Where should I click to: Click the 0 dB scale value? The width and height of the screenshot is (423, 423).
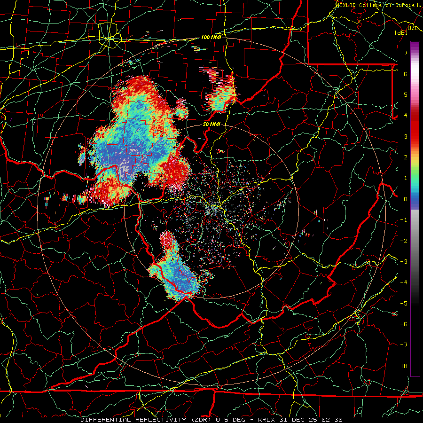click(406, 199)
